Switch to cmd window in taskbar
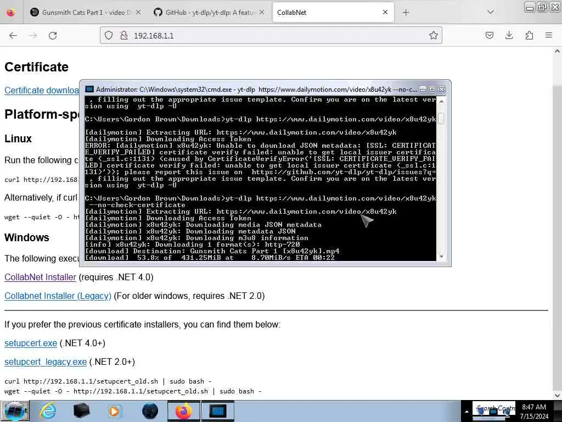 coord(217,411)
